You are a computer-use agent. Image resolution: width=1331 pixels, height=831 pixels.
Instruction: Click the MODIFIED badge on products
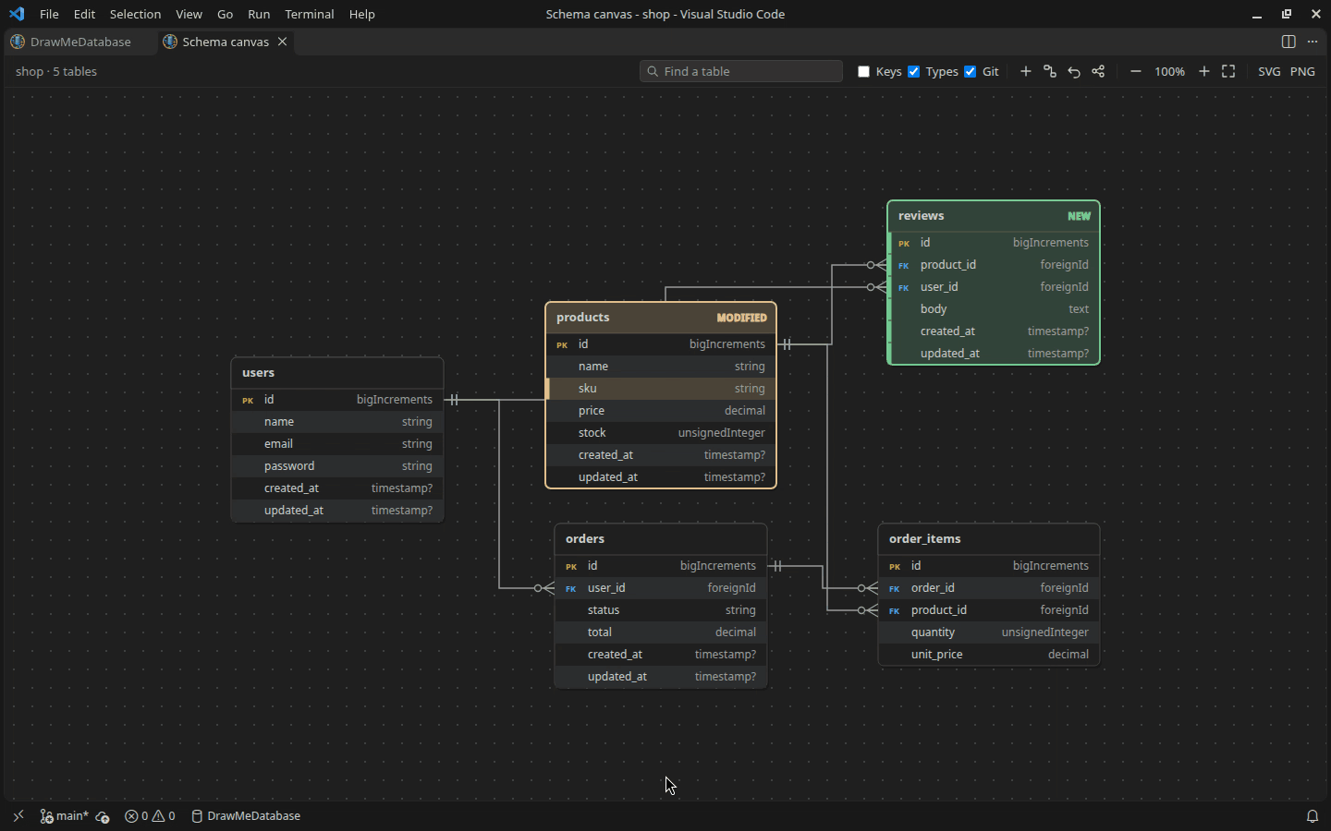(x=742, y=318)
